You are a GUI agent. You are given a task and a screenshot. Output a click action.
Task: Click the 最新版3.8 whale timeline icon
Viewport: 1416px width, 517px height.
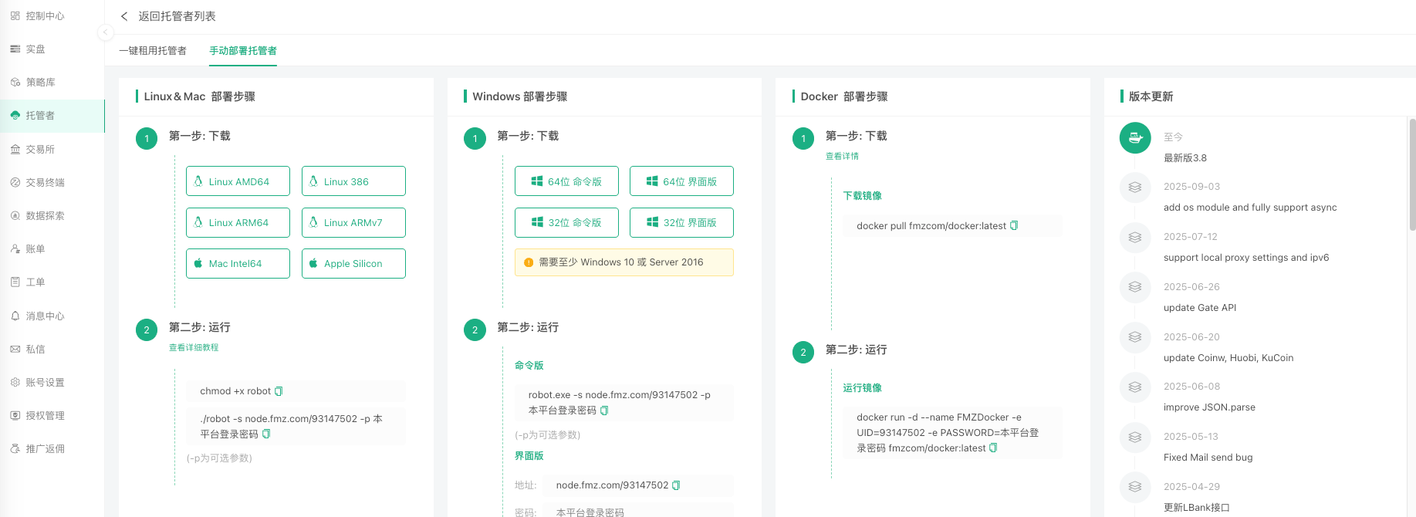point(1135,138)
